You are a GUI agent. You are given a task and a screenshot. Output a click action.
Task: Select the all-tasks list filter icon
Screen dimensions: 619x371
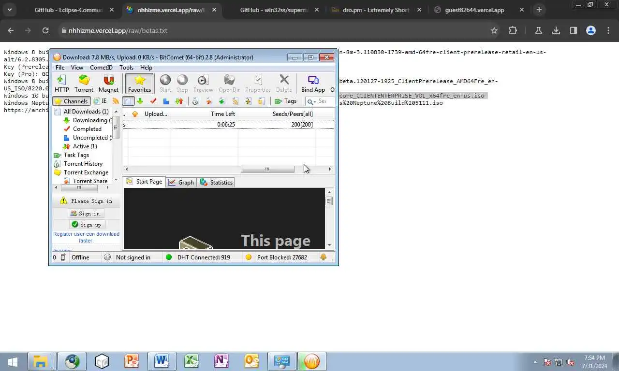pos(128,101)
